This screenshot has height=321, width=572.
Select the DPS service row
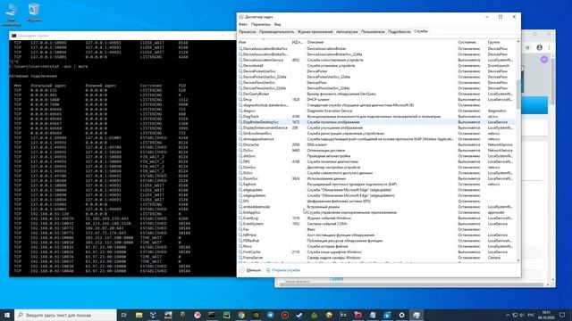(376, 161)
